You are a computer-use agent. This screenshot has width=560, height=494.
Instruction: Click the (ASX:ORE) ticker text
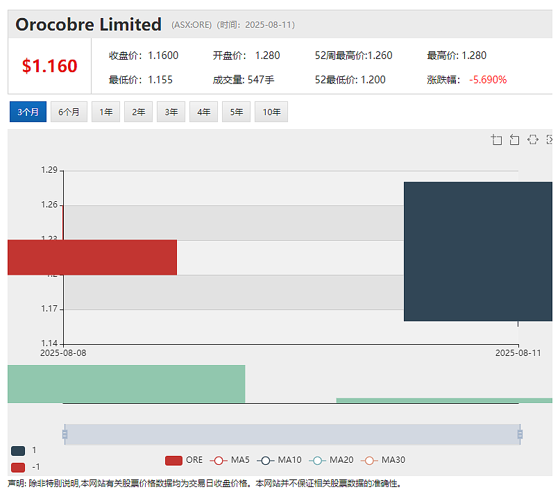coord(192,25)
